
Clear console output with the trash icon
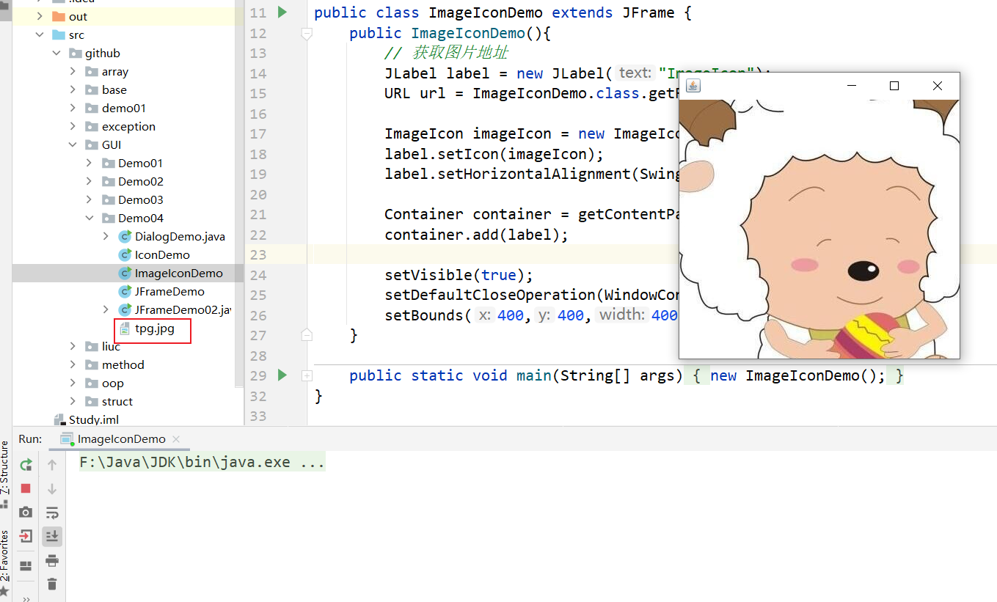click(x=52, y=584)
